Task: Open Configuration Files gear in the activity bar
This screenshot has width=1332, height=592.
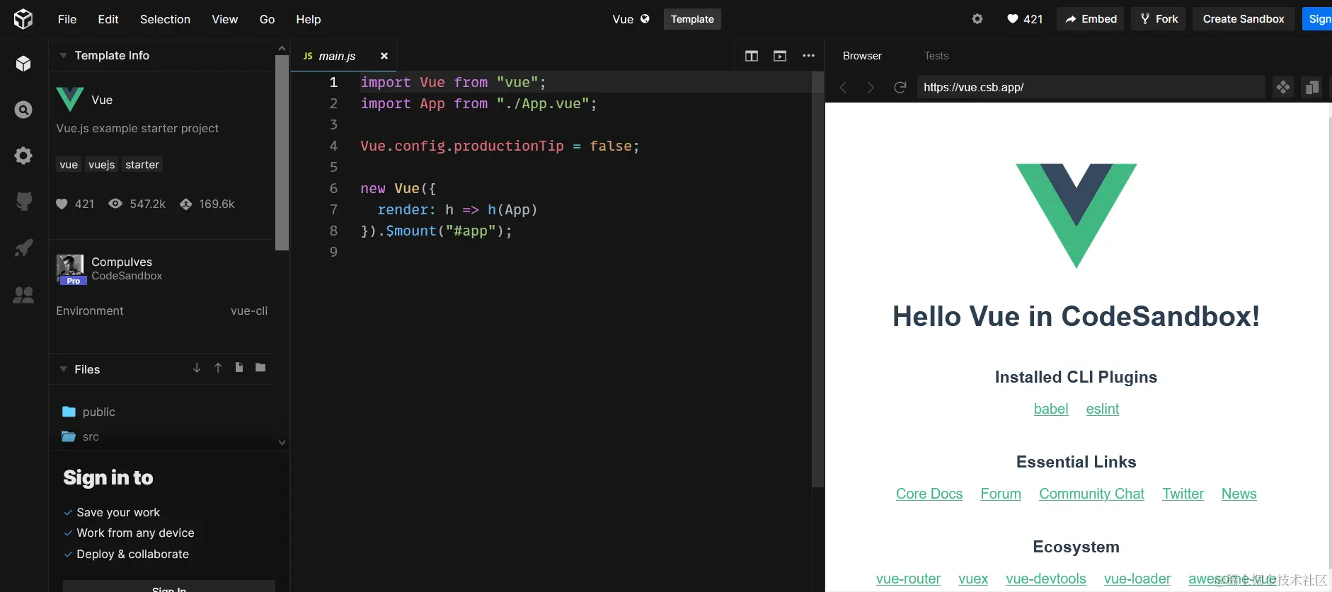Action: point(23,156)
